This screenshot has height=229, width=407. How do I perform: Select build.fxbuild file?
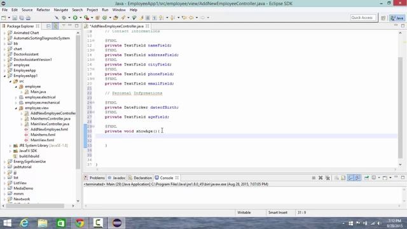pos(29,156)
